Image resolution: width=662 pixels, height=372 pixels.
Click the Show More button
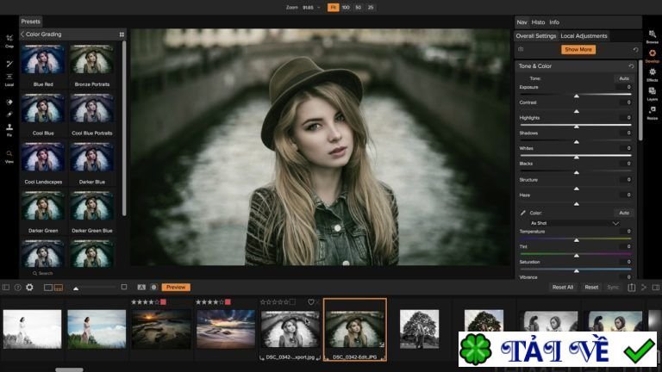[579, 50]
